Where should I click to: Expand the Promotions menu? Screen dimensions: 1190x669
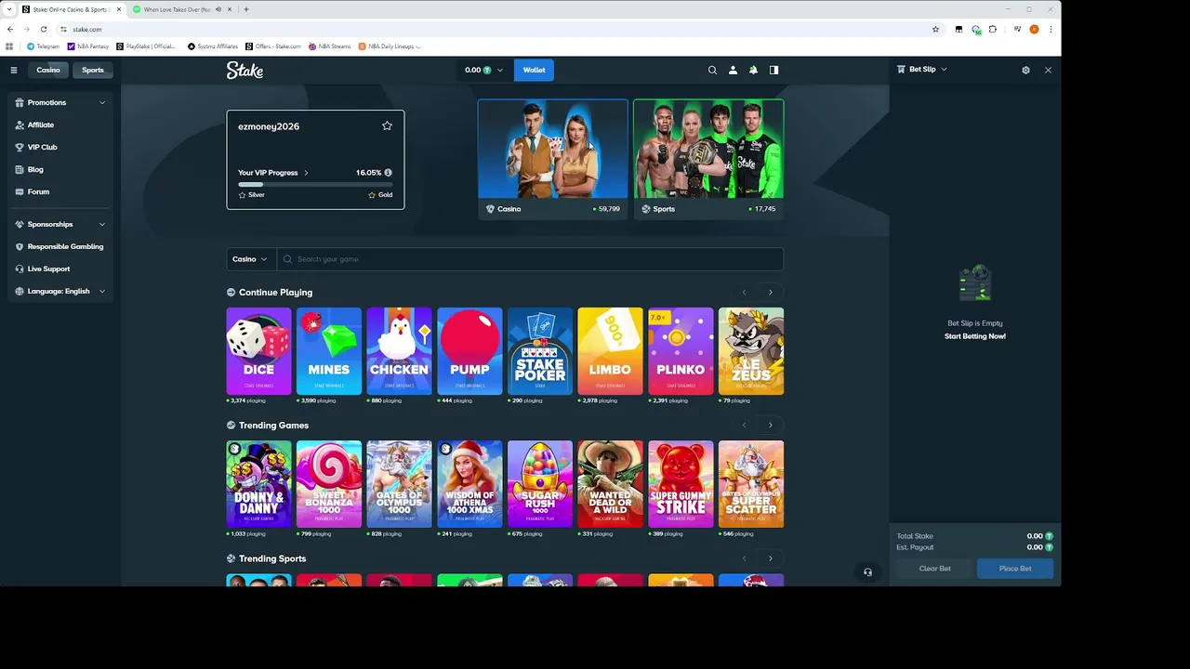click(60, 102)
